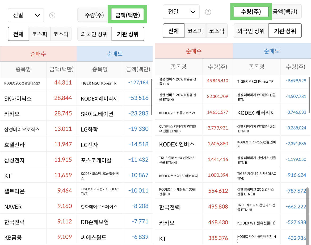Switch to 외국인 상위 in right screenshot
The height and width of the screenshot is (245, 311).
tap(251, 31)
